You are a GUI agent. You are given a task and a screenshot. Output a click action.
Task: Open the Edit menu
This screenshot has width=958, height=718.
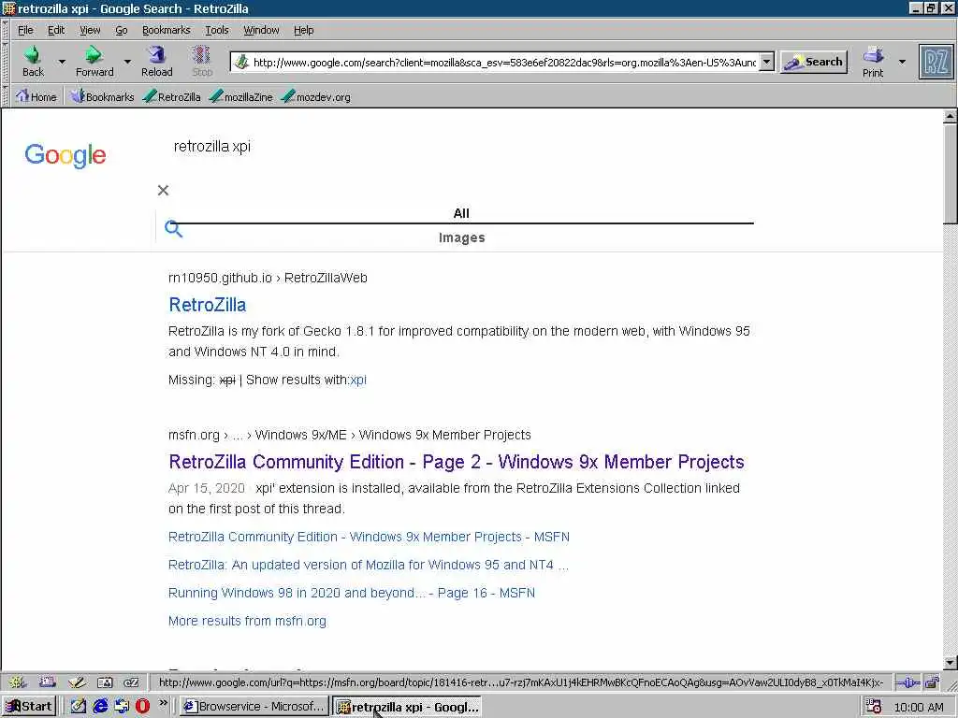pyautogui.click(x=56, y=30)
